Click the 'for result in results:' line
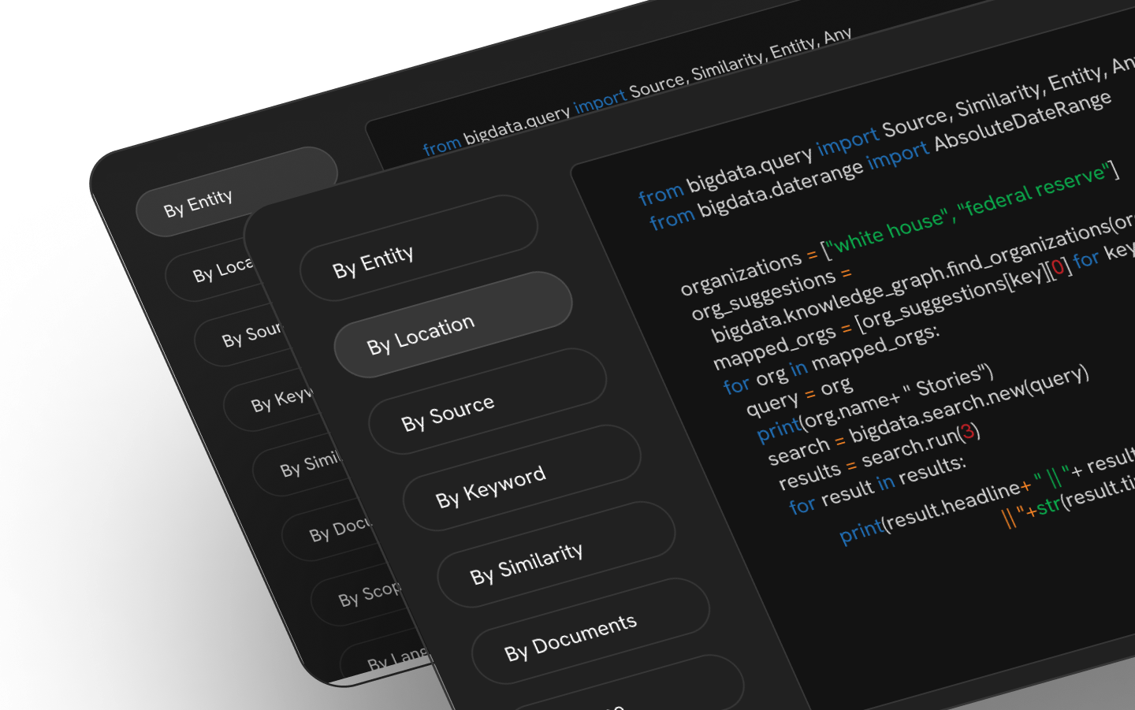 point(877,485)
